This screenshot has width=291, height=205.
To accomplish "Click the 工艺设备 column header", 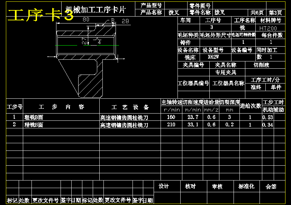I will pyautogui.click(x=130, y=107).
